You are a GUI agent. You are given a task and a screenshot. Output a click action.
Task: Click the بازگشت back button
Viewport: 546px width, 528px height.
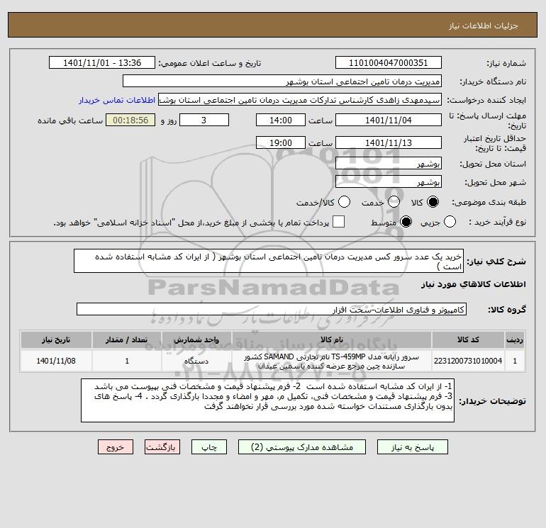(162, 447)
